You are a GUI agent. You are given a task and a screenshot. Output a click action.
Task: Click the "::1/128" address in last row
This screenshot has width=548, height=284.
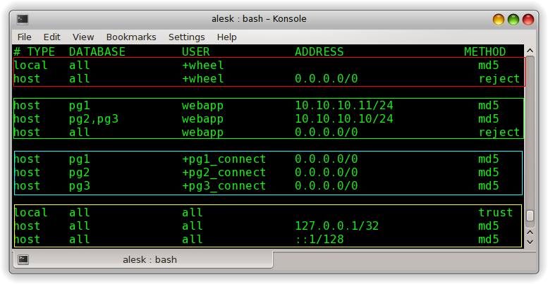[x=319, y=240]
